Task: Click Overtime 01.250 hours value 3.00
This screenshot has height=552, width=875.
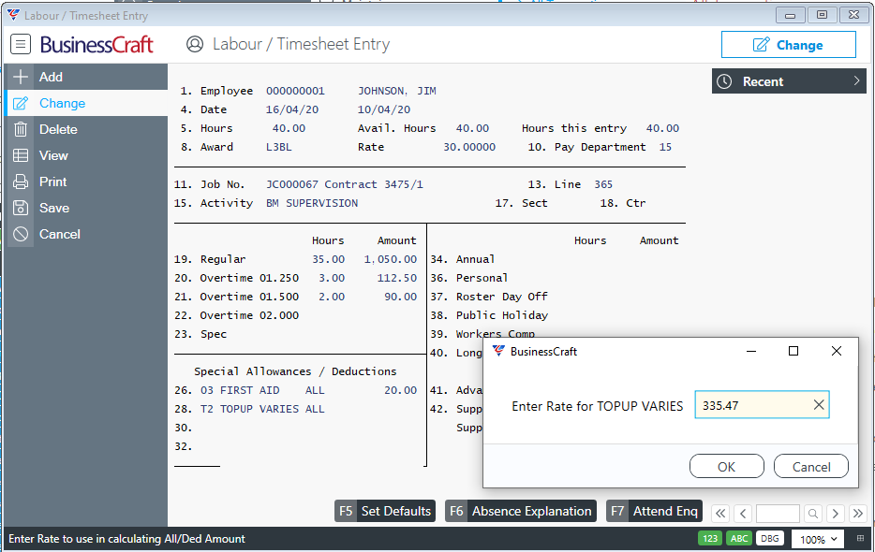Action: pos(332,278)
